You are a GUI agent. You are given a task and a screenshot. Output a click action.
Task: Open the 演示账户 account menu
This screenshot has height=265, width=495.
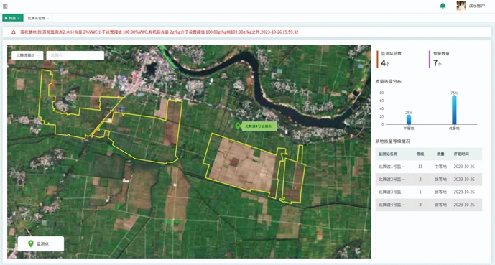(x=477, y=6)
